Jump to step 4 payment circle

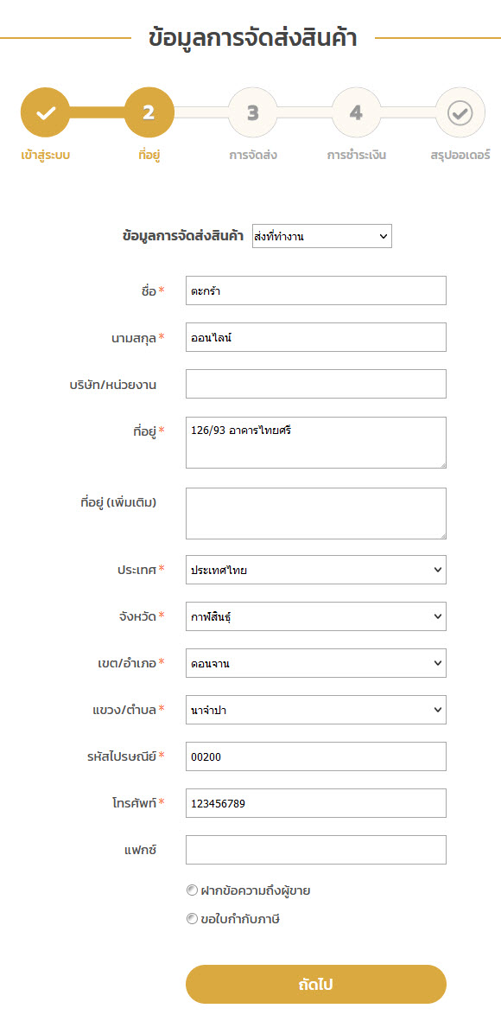pyautogui.click(x=356, y=112)
